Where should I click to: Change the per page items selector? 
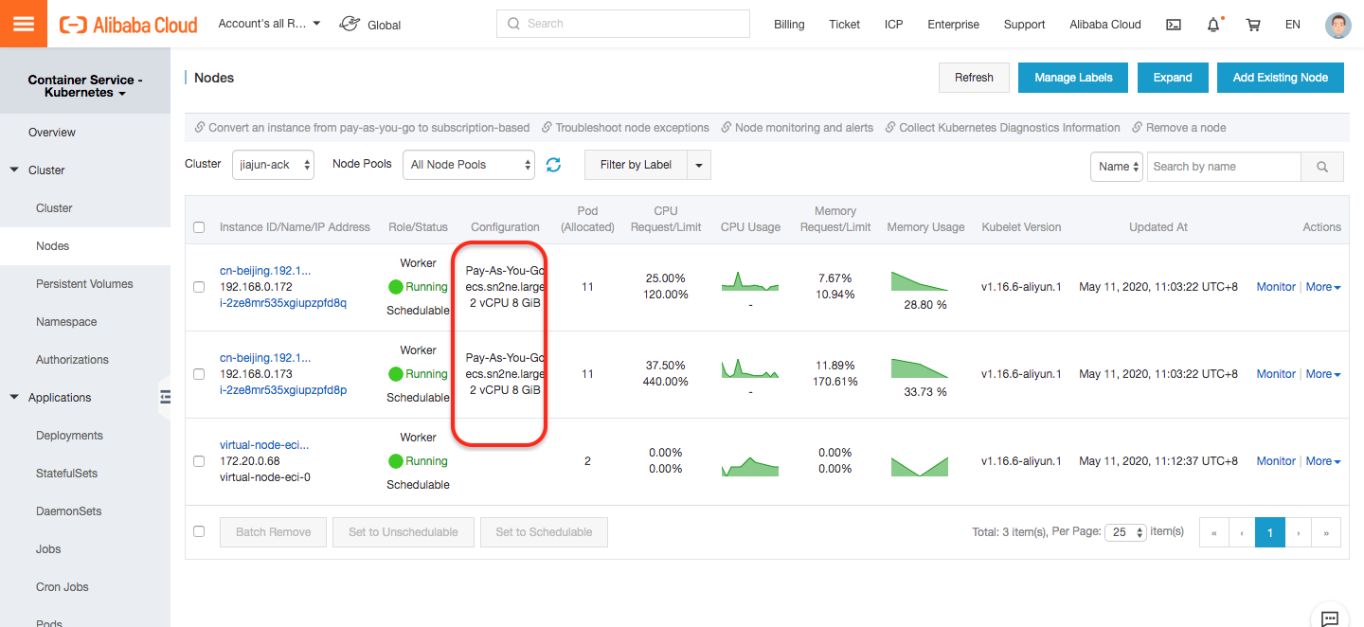pos(1126,532)
